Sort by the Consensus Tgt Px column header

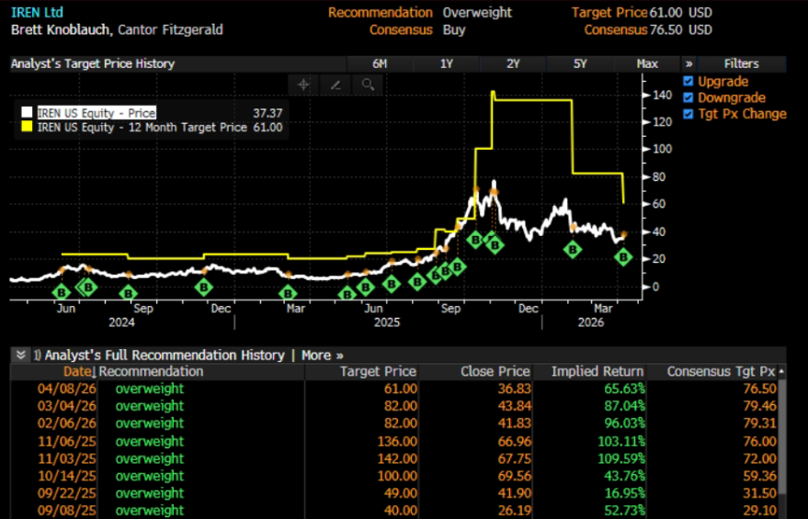tap(721, 372)
